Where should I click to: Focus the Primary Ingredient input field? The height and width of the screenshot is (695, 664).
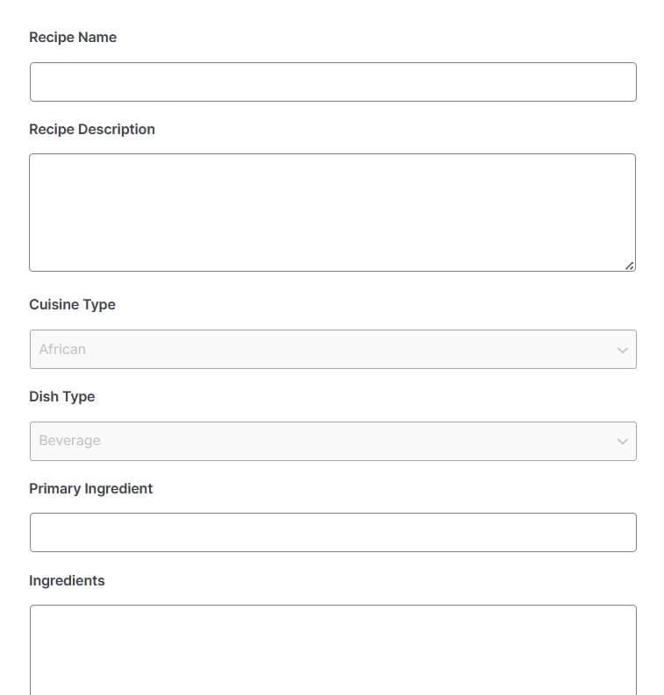point(333,532)
